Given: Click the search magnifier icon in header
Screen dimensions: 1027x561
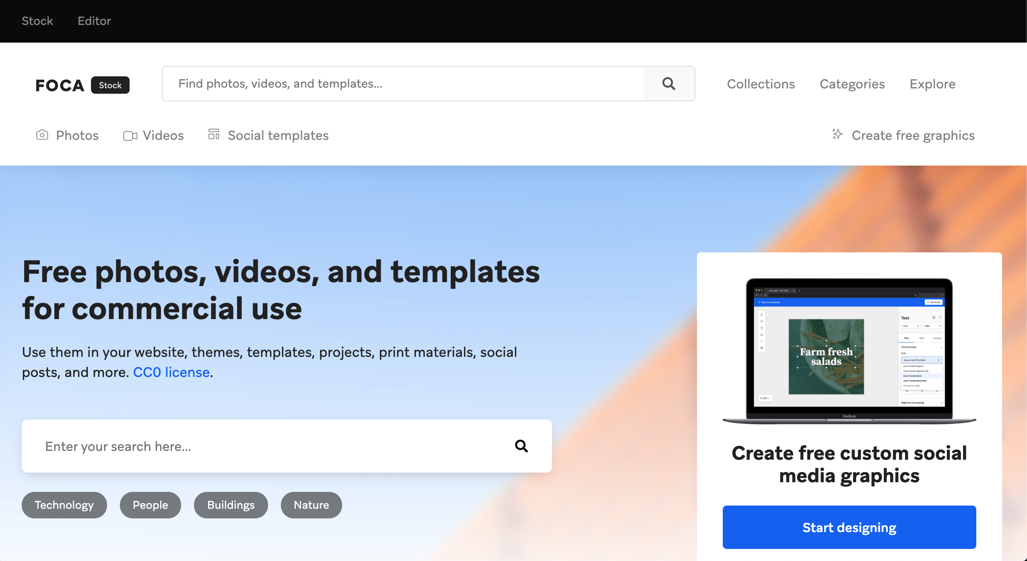Looking at the screenshot, I should coord(669,83).
